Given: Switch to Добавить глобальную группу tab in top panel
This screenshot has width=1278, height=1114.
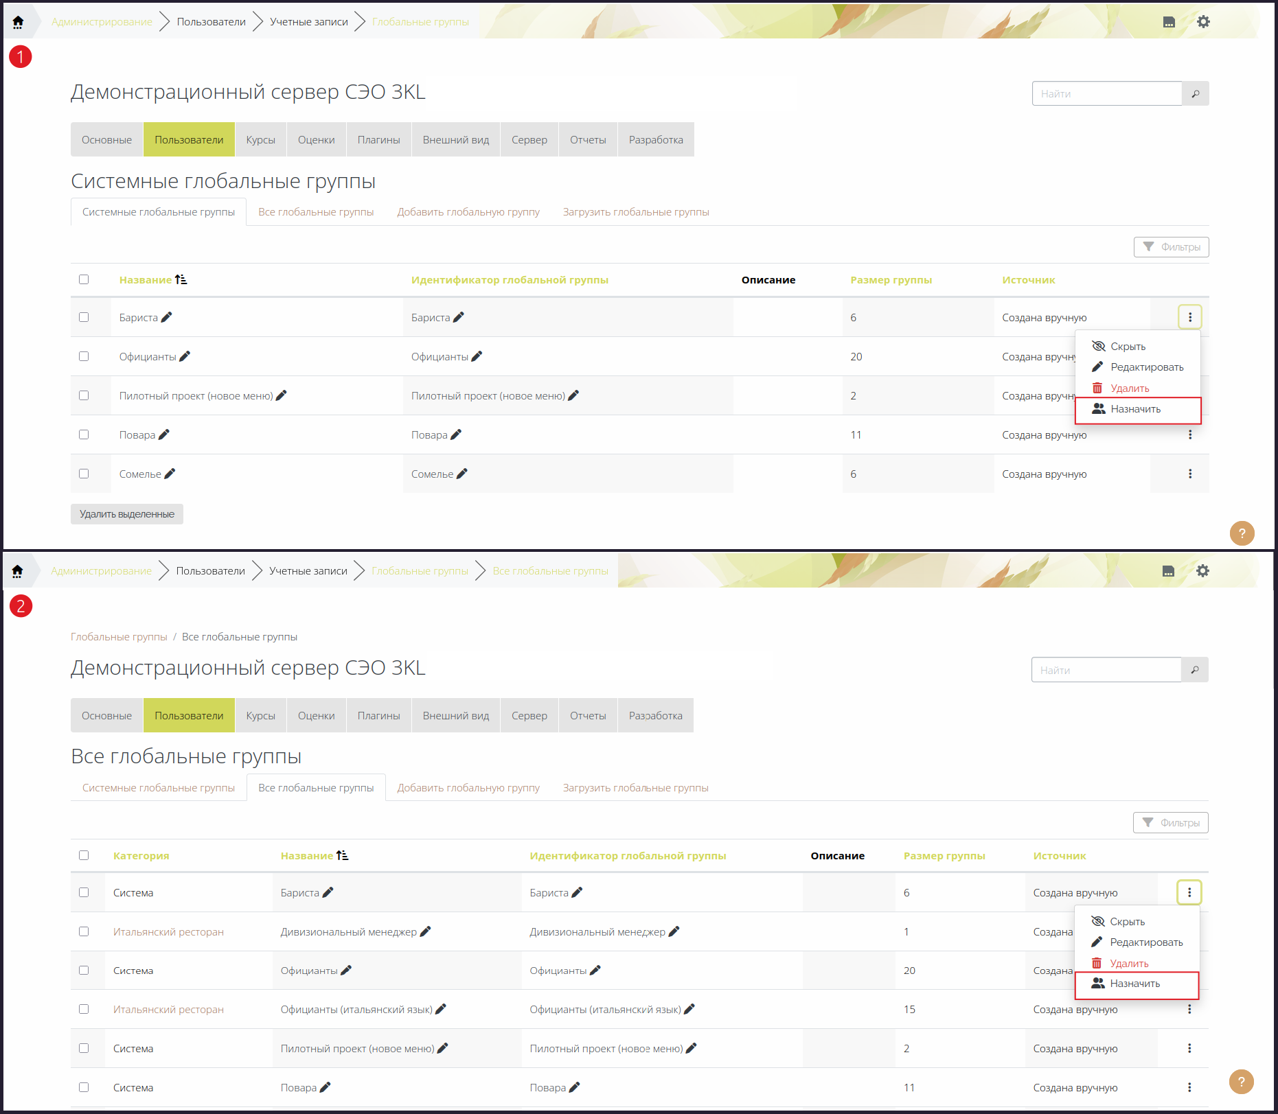Looking at the screenshot, I should [468, 212].
